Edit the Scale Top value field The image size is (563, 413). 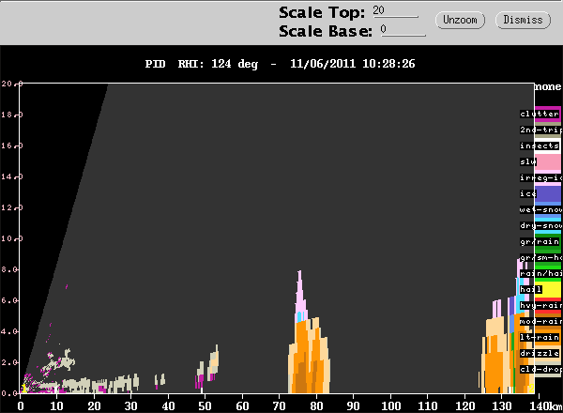pyautogui.click(x=395, y=10)
